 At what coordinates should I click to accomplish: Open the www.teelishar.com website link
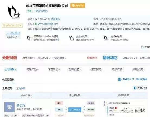48,24
